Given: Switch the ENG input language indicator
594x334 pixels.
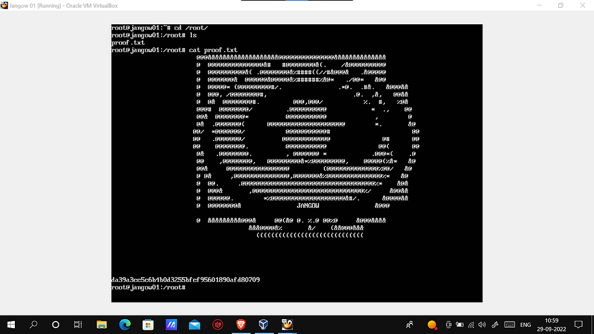Looking at the screenshot, I should coord(526,325).
